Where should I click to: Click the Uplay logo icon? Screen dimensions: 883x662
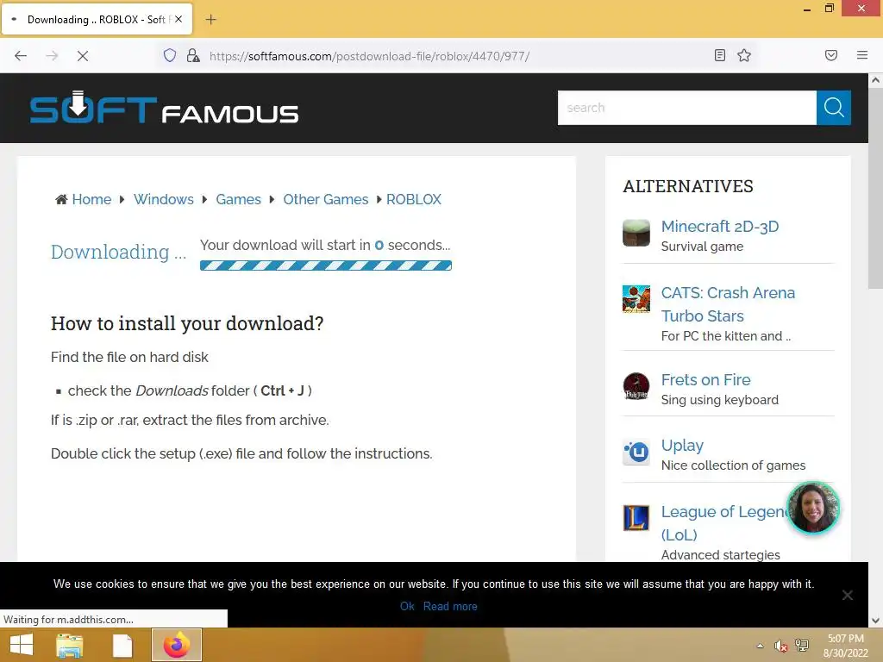[636, 452]
